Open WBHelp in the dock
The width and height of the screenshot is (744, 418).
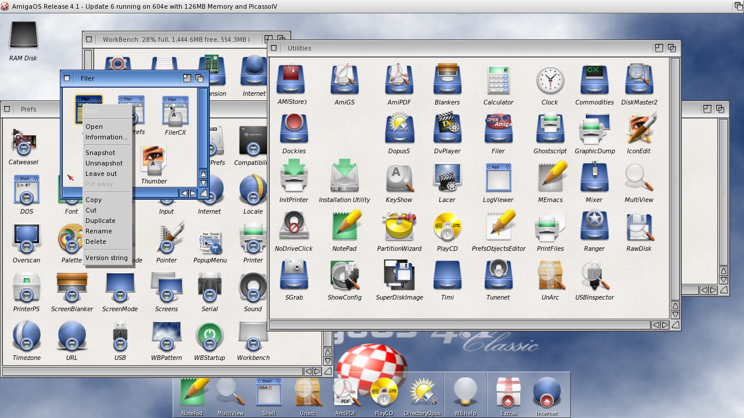click(x=465, y=393)
